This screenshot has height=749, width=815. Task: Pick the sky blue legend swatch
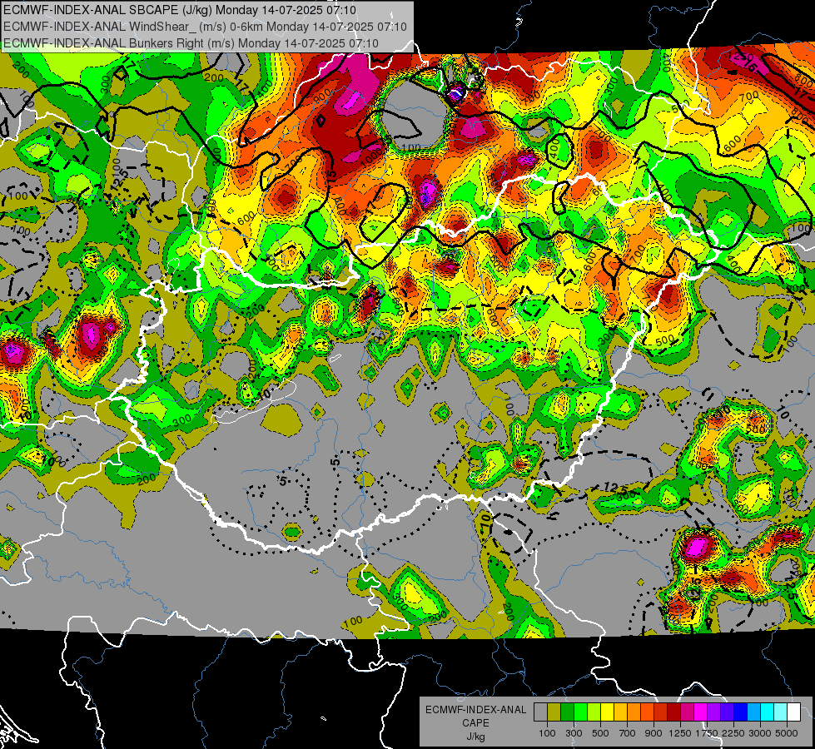click(x=753, y=712)
